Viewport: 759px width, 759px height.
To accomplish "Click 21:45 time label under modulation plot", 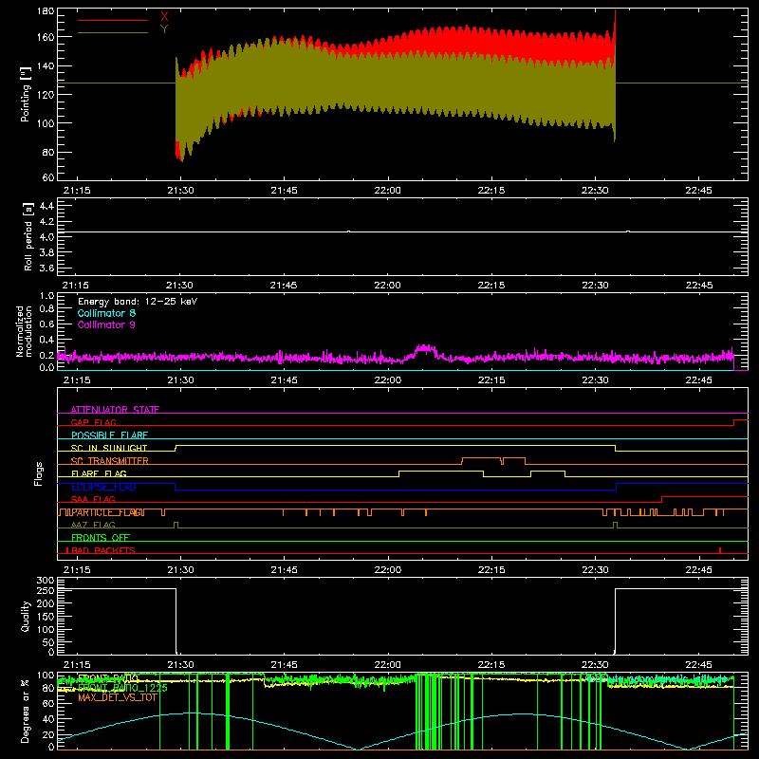I will click(x=284, y=380).
